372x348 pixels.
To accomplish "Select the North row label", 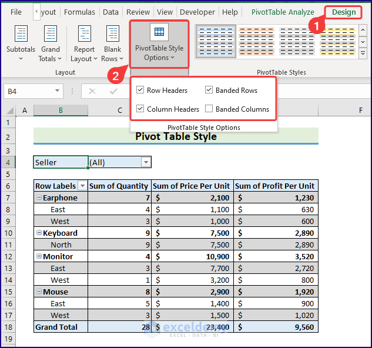I will pos(61,245).
